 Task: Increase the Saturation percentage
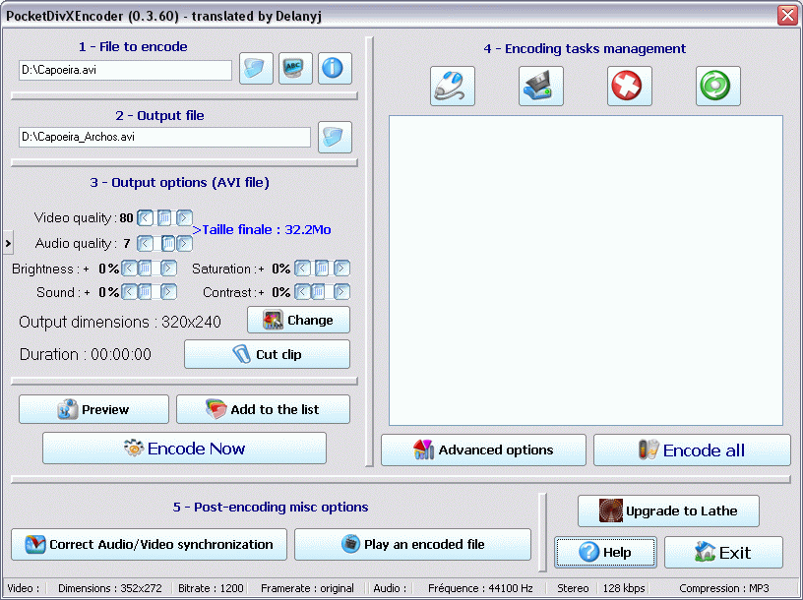click(342, 269)
